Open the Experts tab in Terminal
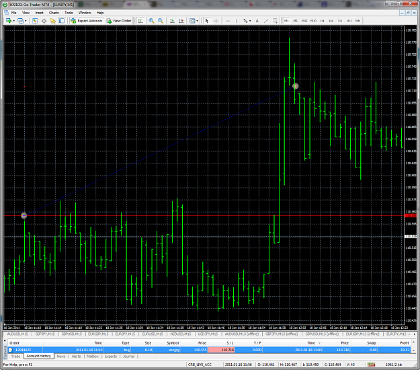The width and height of the screenshot is (420, 370). 111,357
